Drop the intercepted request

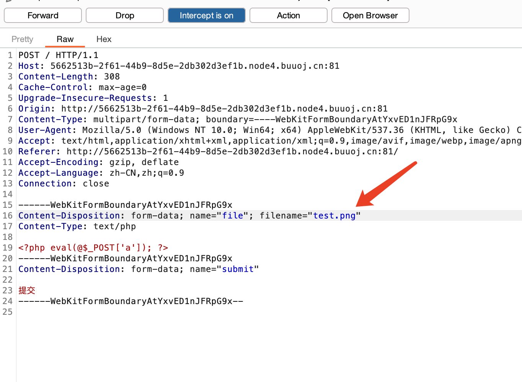[125, 15]
